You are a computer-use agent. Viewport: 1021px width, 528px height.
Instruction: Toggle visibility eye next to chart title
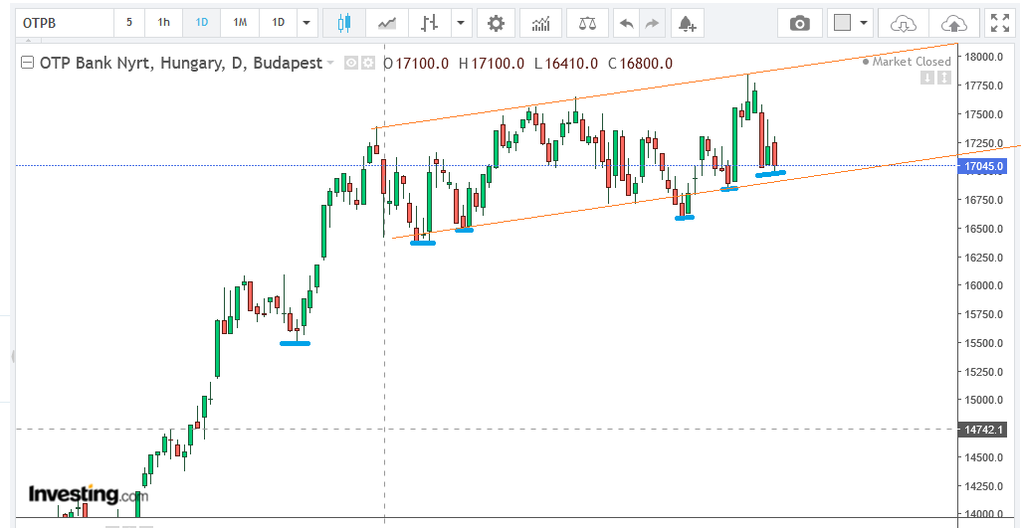350,63
